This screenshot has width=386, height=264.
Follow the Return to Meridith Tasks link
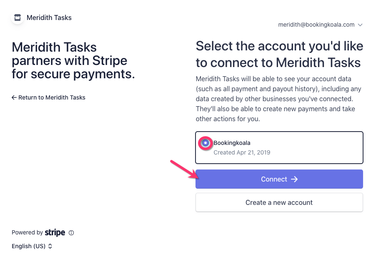[x=52, y=97]
